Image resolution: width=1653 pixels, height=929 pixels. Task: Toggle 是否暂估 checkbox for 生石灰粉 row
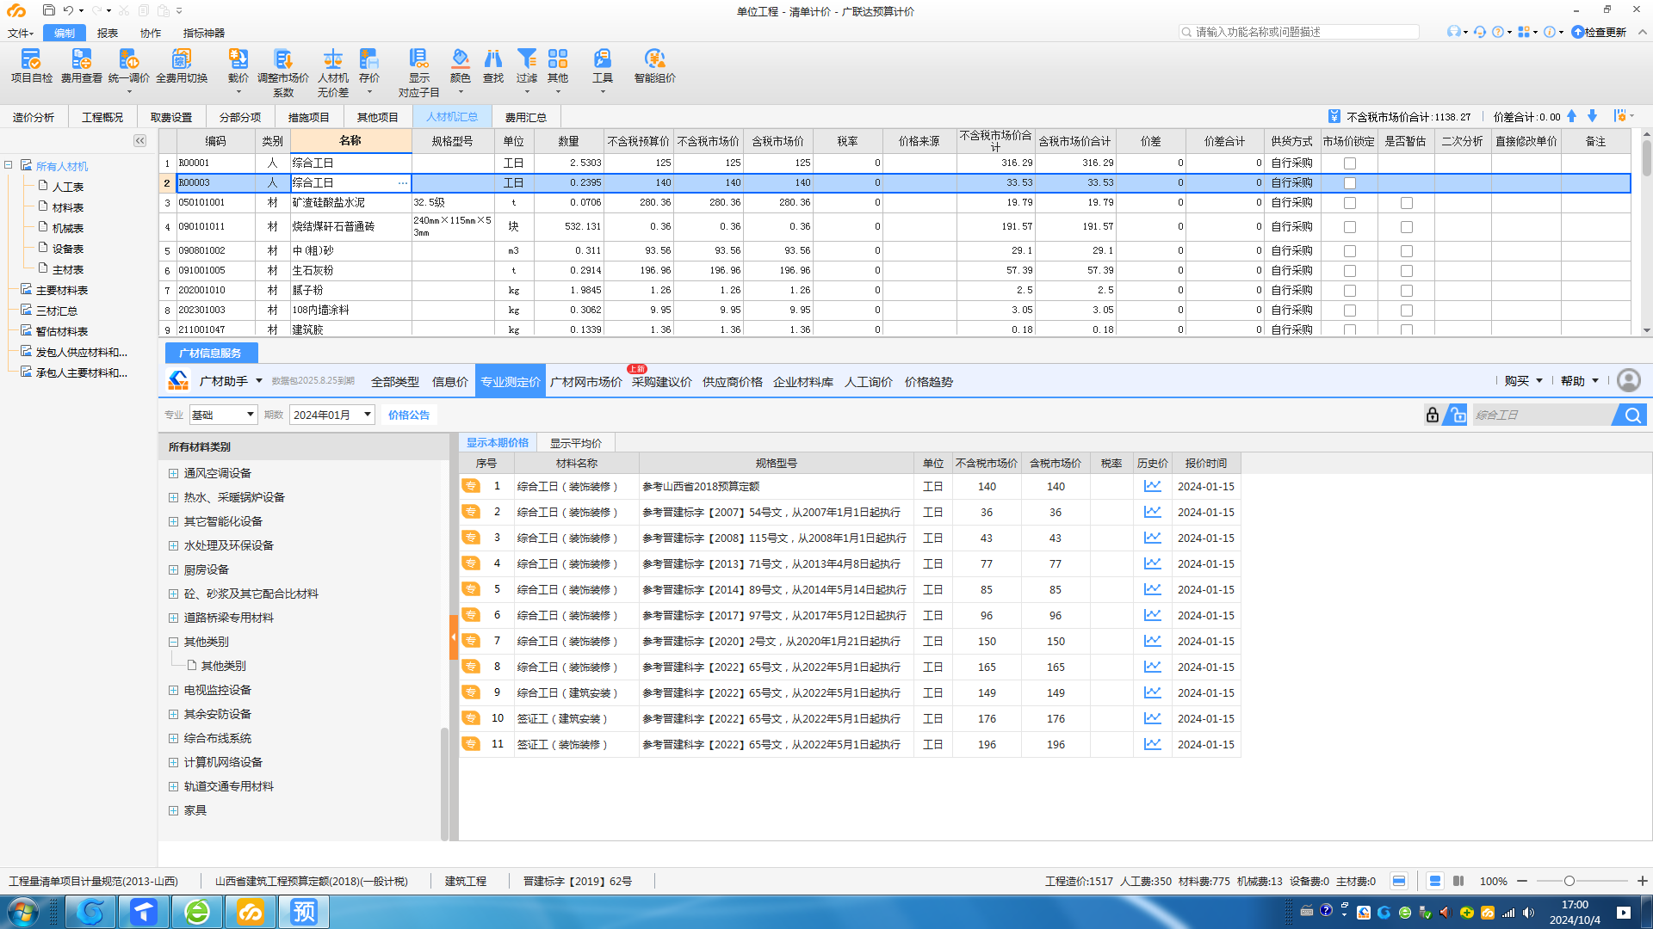click(x=1407, y=271)
